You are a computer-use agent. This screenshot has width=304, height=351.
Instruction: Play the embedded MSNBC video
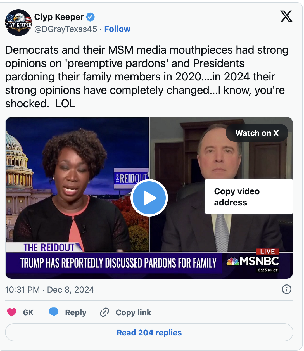(x=149, y=198)
